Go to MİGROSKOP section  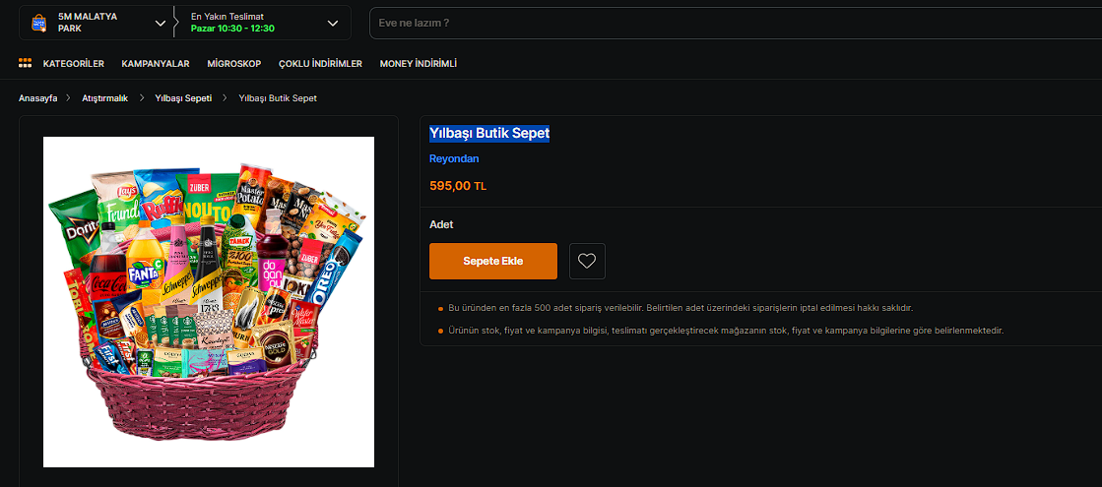click(234, 64)
